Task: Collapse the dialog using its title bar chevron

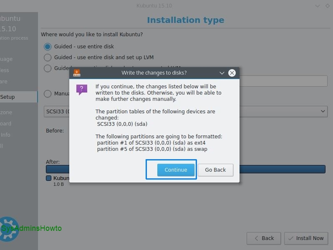Action: (x=222, y=73)
